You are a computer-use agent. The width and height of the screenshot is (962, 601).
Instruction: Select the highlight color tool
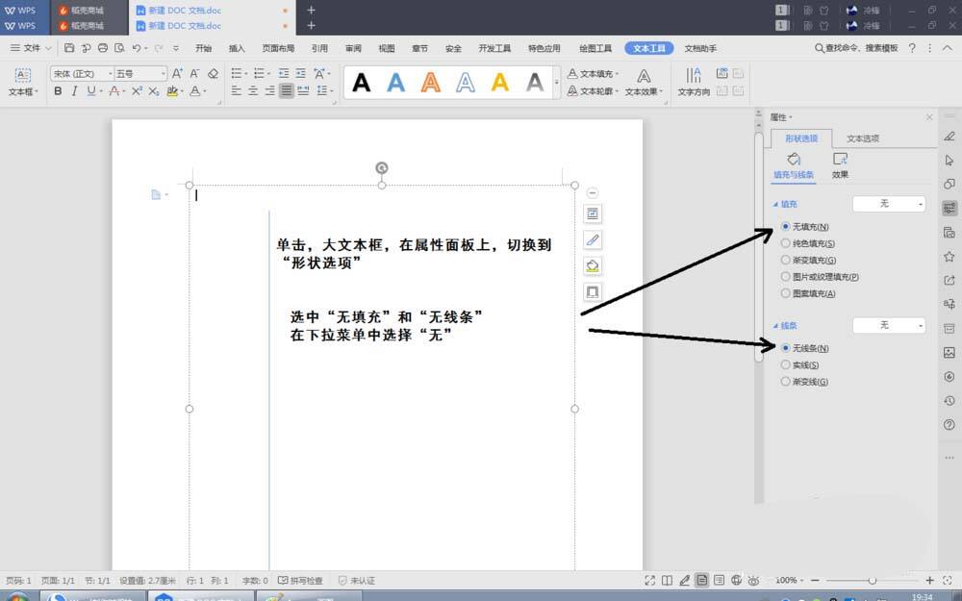tap(172, 91)
